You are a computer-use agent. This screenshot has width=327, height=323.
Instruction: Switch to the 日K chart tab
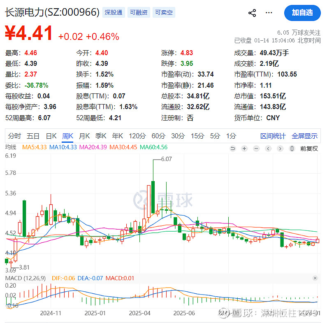coord(51,136)
